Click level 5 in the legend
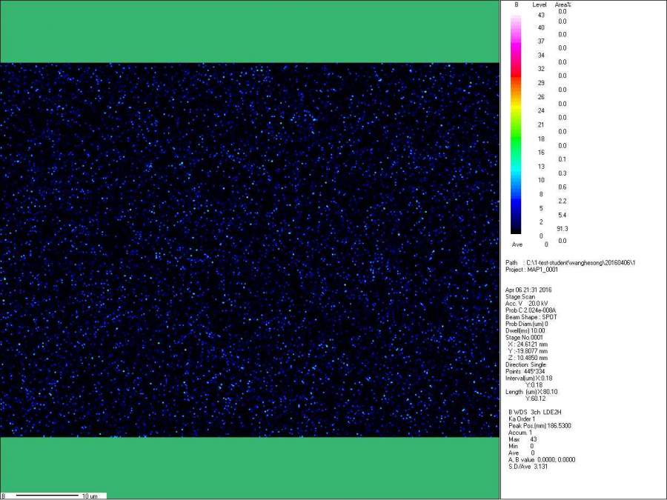Screen dimensions: 667x500 [x=541, y=208]
